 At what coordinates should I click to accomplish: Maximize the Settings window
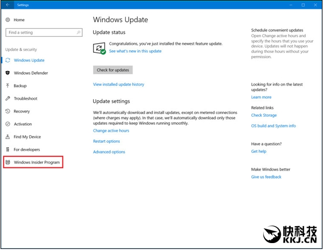(303, 5)
